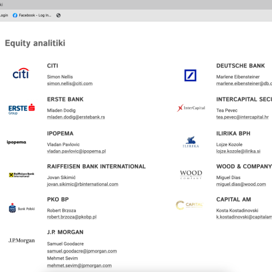Viewport: 272px width, 272px height.
Task: Open the Login bookmark in the bar
Action: click(4, 15)
